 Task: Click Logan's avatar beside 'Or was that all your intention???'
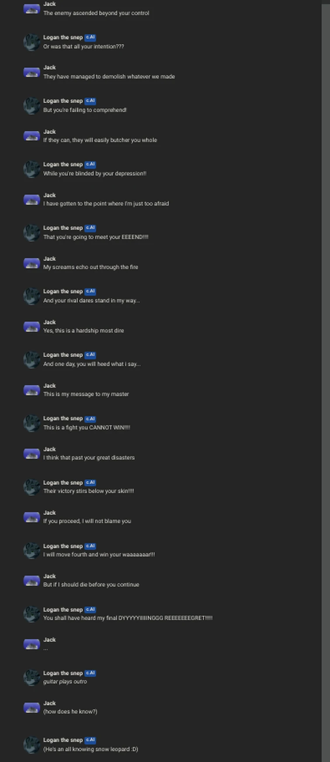pos(31,42)
